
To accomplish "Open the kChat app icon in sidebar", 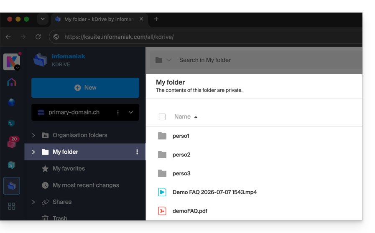I will [x=11, y=123].
